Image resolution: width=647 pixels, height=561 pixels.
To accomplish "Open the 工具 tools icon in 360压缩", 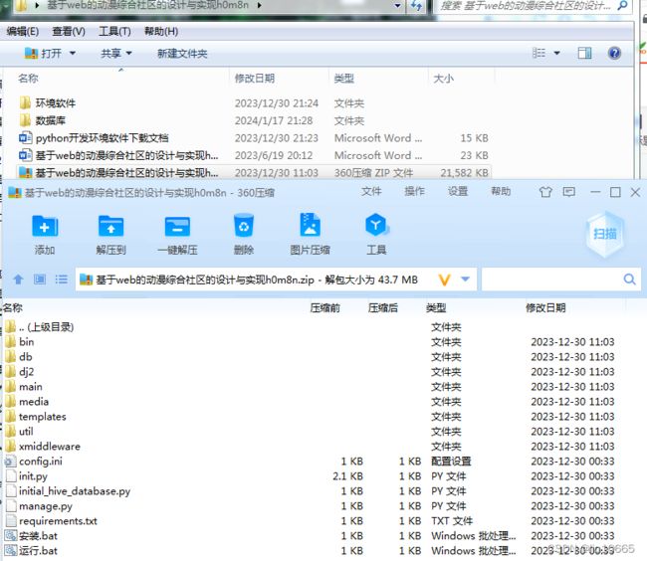I will click(x=376, y=225).
